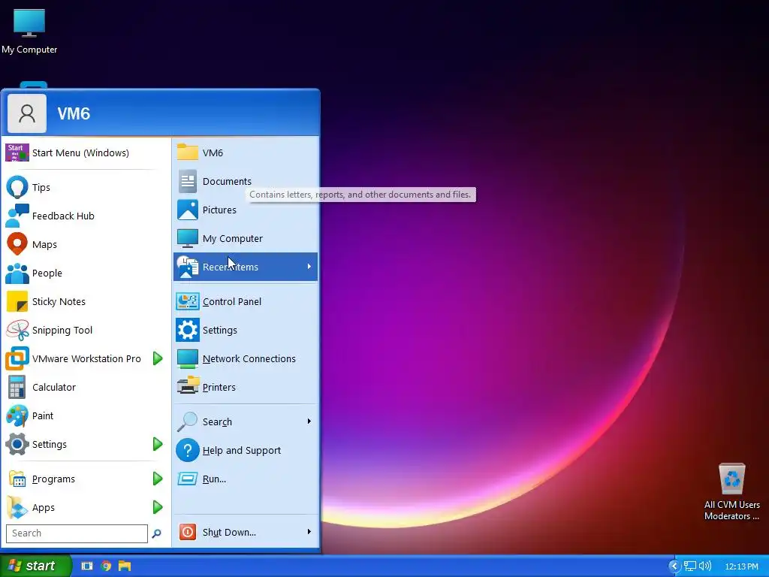Open the network tray icon
Viewport: 769px width, 577px height.
pyautogui.click(x=690, y=566)
